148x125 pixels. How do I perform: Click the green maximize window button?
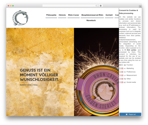tap(13, 6)
